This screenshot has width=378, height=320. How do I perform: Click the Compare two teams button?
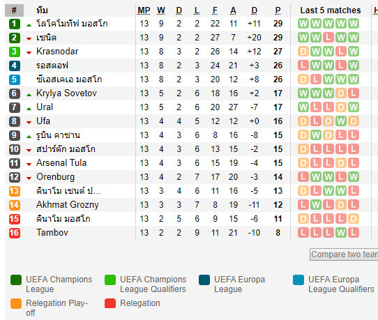[344, 254]
